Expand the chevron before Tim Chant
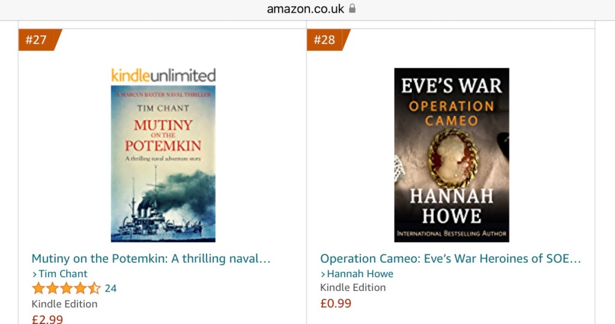This screenshot has height=324, width=615. [34, 274]
